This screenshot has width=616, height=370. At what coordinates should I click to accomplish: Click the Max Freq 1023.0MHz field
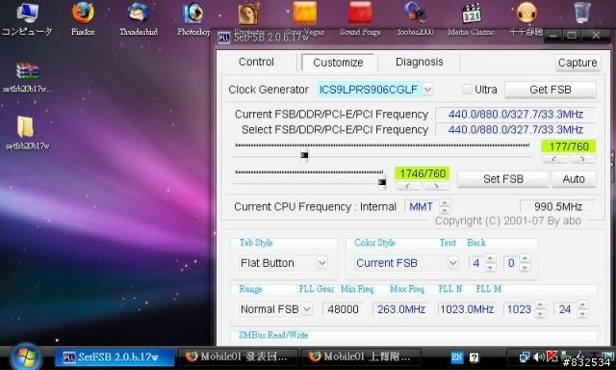click(466, 309)
